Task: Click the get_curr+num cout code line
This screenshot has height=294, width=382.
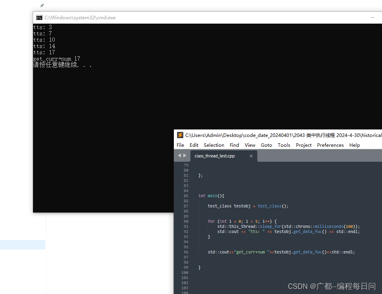Action: (x=281, y=252)
